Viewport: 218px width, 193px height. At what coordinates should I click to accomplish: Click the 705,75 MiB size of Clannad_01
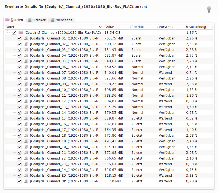pos(114,38)
